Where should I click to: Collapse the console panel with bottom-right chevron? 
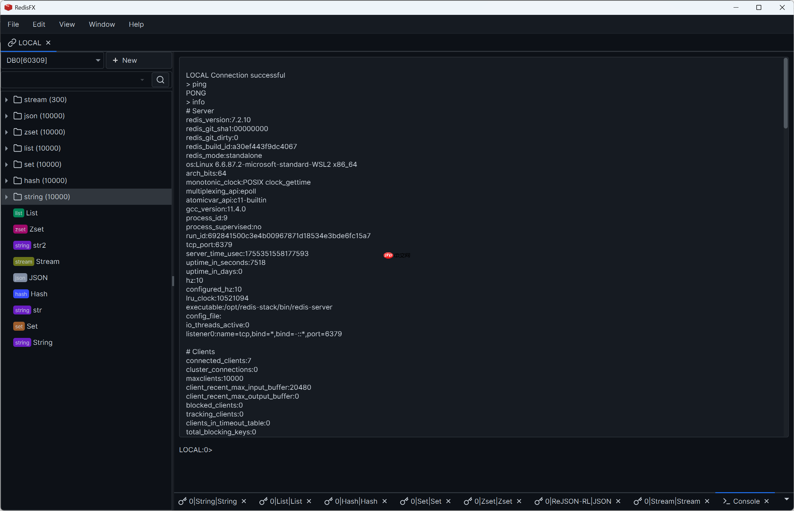(786, 499)
